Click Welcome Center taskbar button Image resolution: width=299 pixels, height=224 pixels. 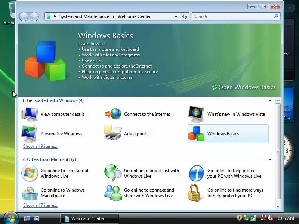(x=90, y=218)
